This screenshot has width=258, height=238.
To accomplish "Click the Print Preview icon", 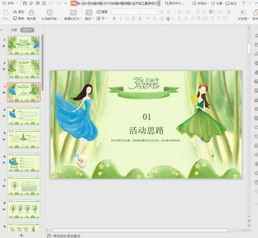I will click(44, 3).
